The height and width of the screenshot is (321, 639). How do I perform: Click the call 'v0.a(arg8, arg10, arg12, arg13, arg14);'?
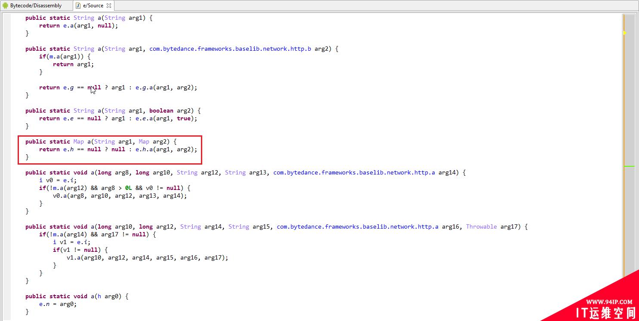pos(120,196)
